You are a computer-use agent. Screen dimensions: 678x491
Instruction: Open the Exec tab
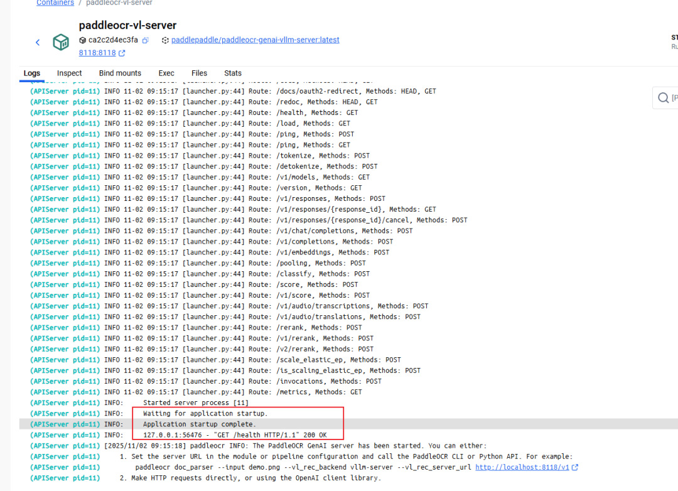166,73
